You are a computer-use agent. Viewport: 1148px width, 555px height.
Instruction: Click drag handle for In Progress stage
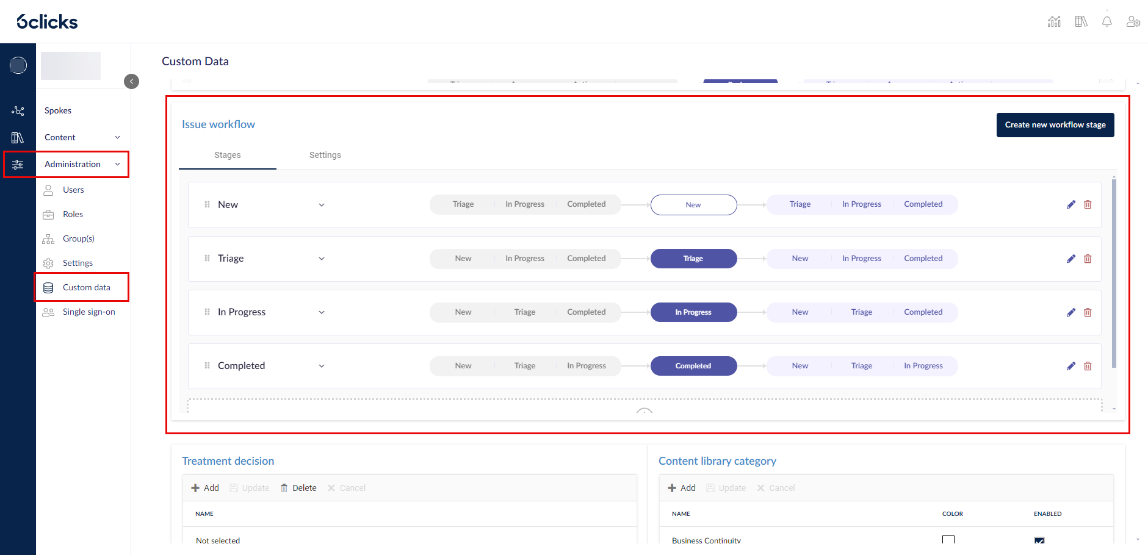point(207,312)
